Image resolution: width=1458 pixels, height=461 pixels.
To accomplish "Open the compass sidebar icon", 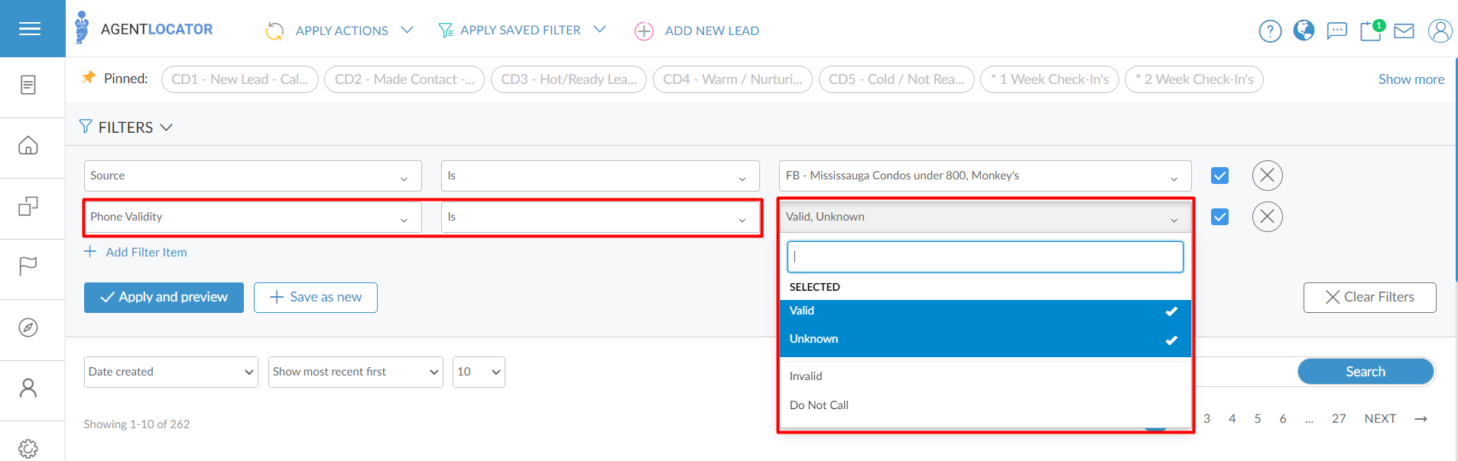I will click(28, 327).
